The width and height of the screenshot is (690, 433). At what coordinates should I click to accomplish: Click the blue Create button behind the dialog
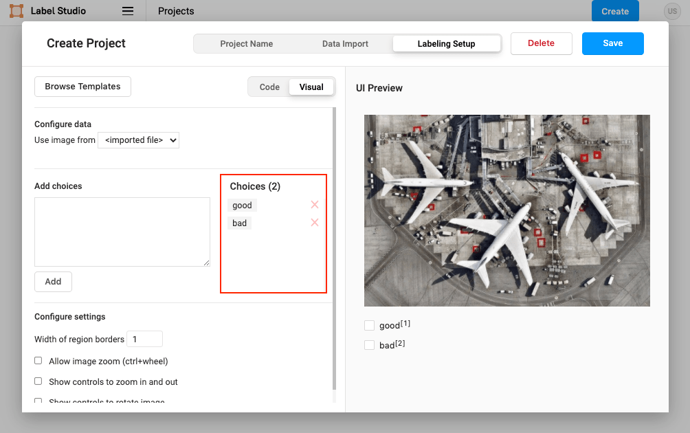click(615, 11)
